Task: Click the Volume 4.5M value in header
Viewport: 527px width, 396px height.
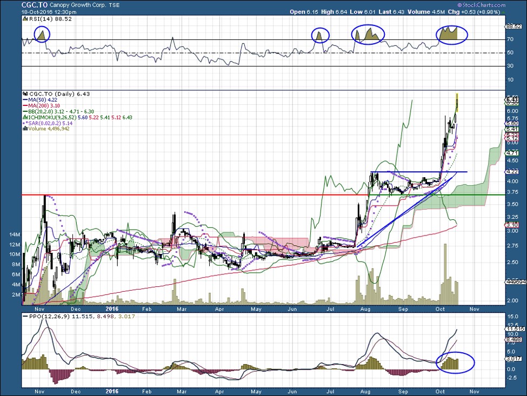Action: click(426, 12)
